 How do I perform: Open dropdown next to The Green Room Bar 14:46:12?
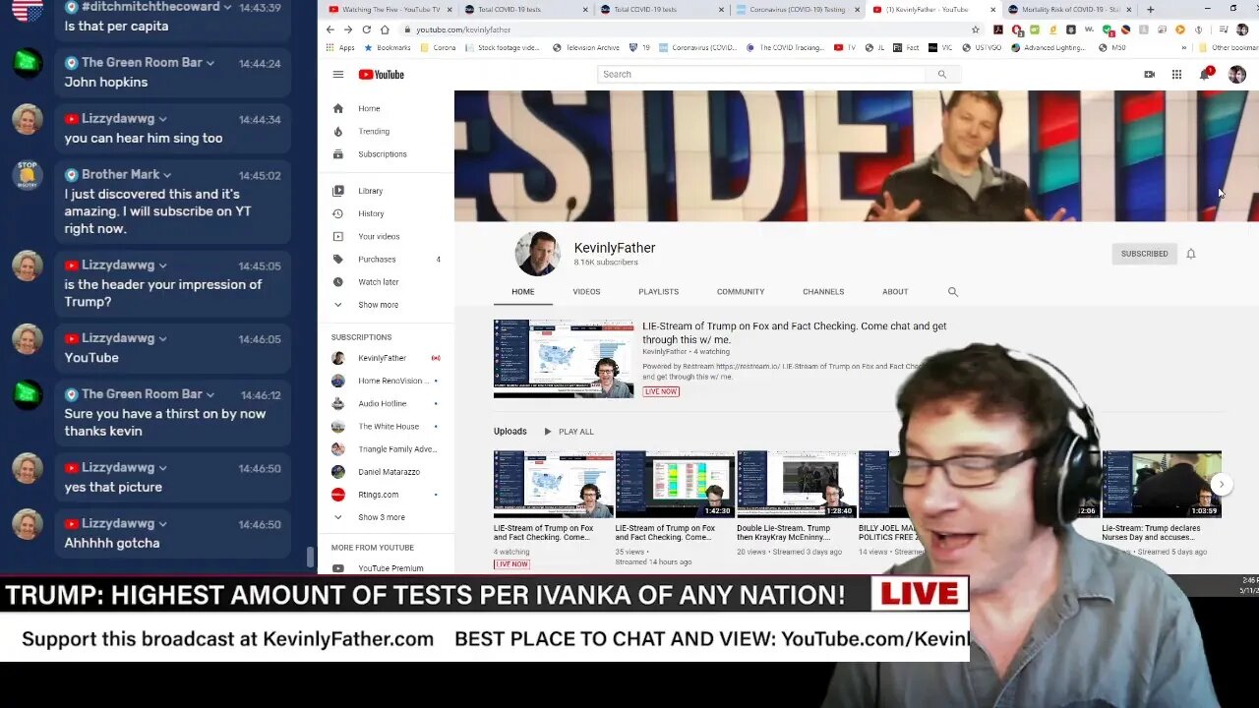point(211,394)
